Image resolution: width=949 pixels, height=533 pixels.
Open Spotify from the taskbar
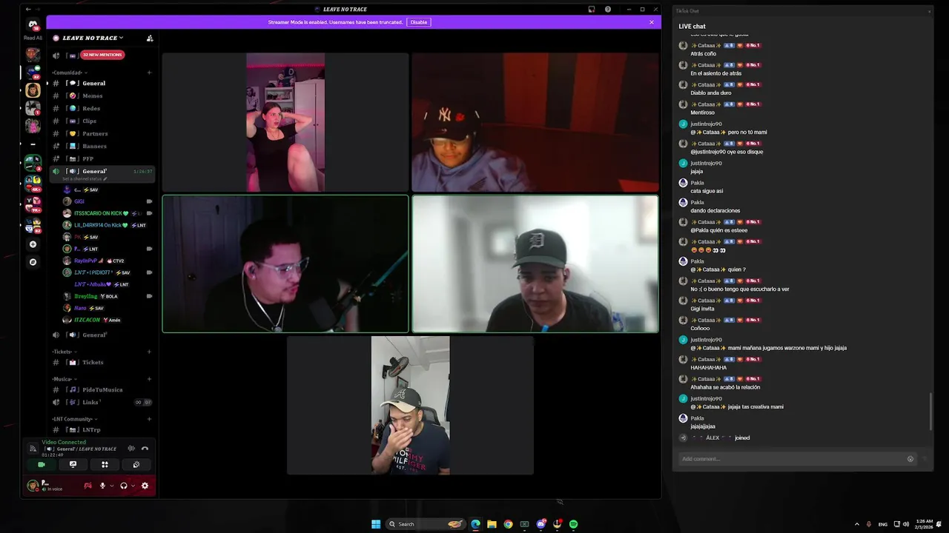point(574,524)
